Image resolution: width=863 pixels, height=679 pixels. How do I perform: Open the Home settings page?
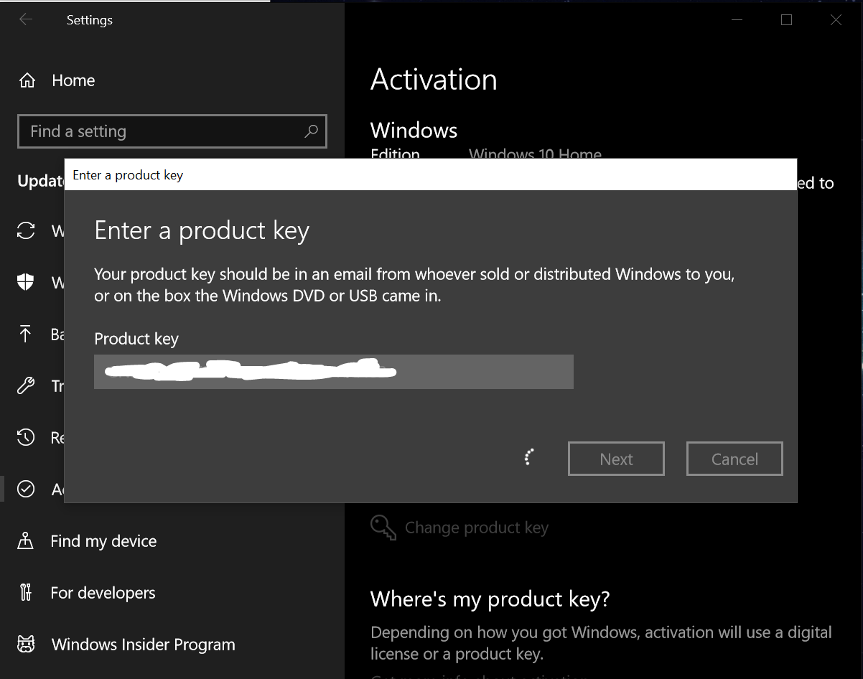73,80
